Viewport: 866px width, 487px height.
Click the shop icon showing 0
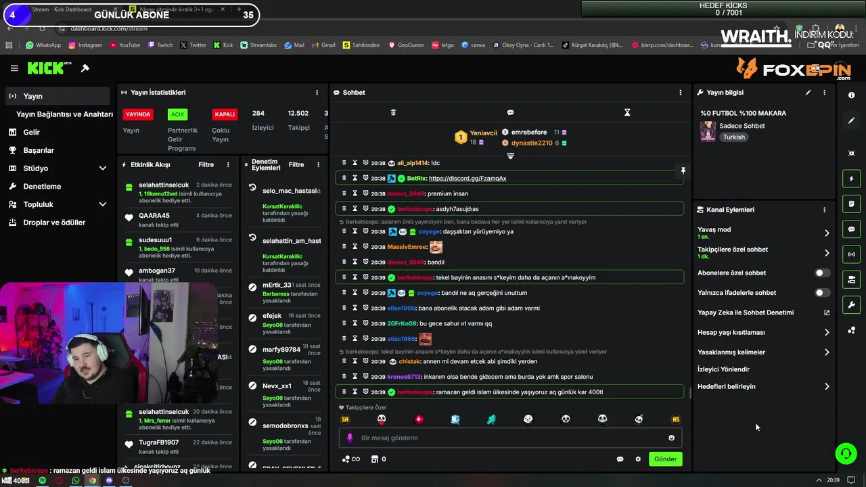point(378,459)
